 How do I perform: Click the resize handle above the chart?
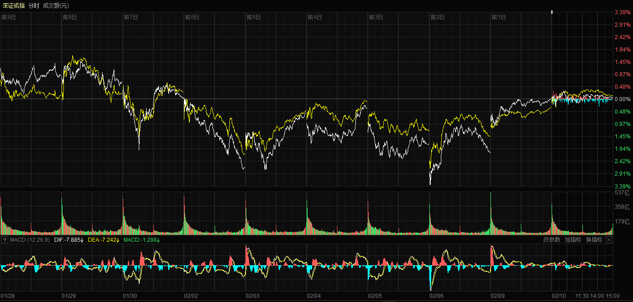552,12
